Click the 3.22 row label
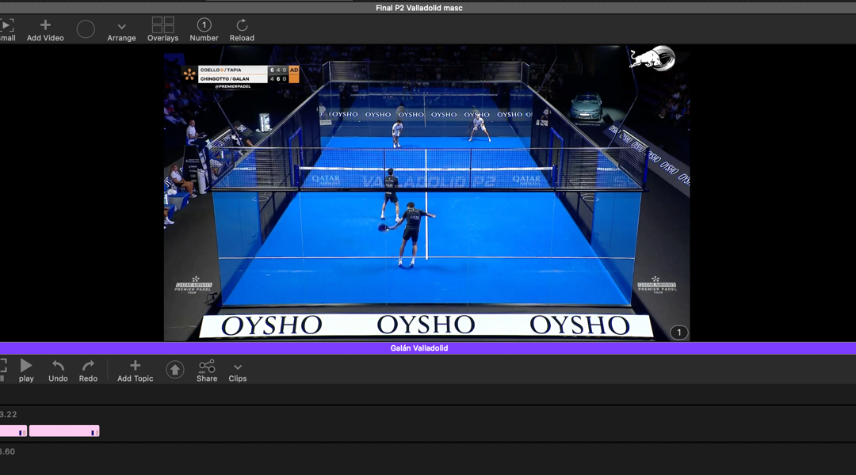Image resolution: width=856 pixels, height=475 pixels. coord(8,415)
